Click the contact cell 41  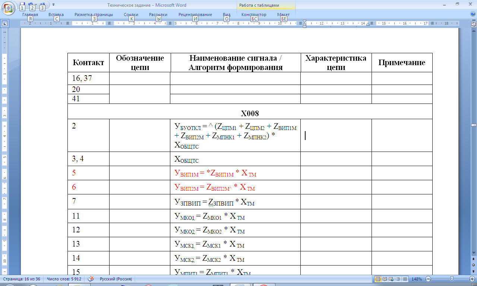coord(88,99)
